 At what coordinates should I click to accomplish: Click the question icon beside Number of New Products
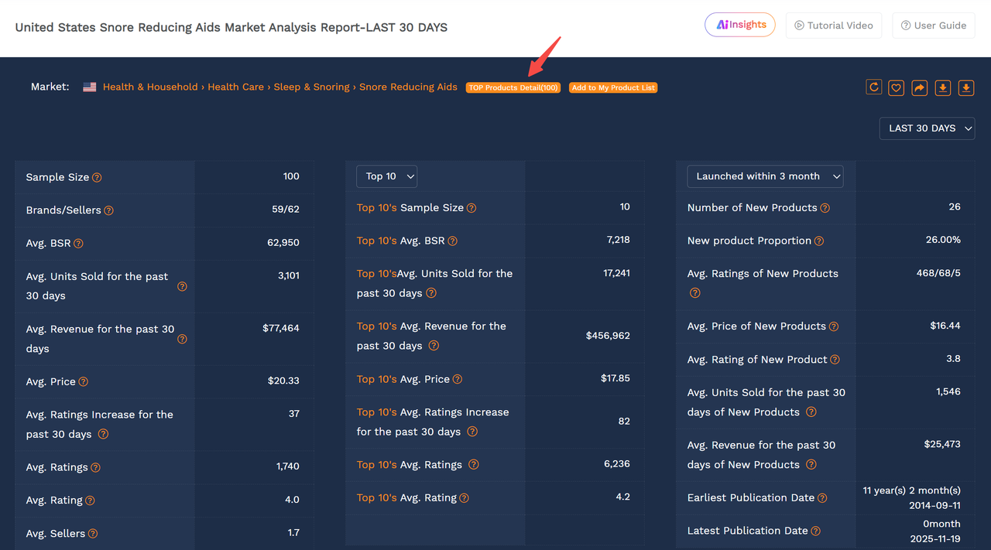[825, 207]
